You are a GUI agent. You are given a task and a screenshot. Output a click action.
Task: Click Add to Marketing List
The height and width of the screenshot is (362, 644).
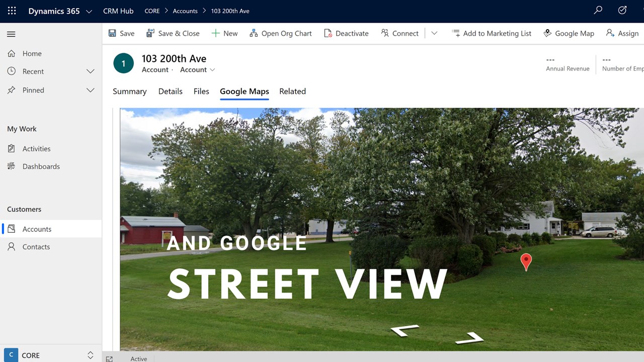point(492,33)
